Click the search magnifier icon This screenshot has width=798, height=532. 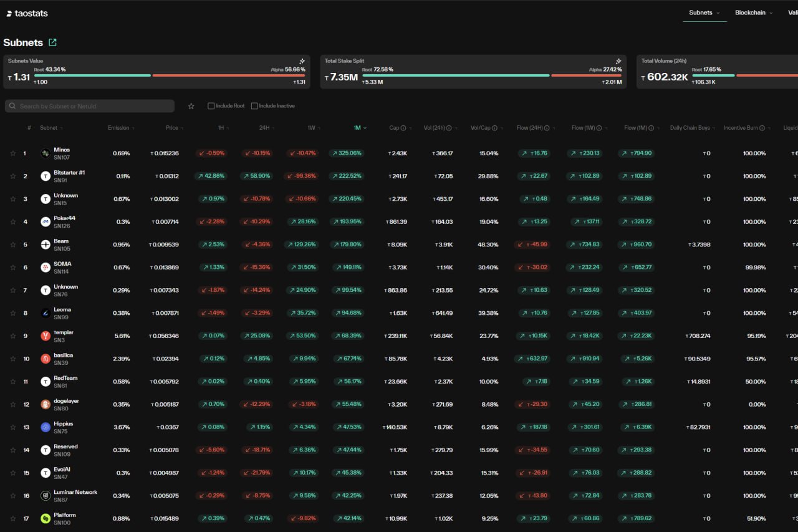coord(12,106)
